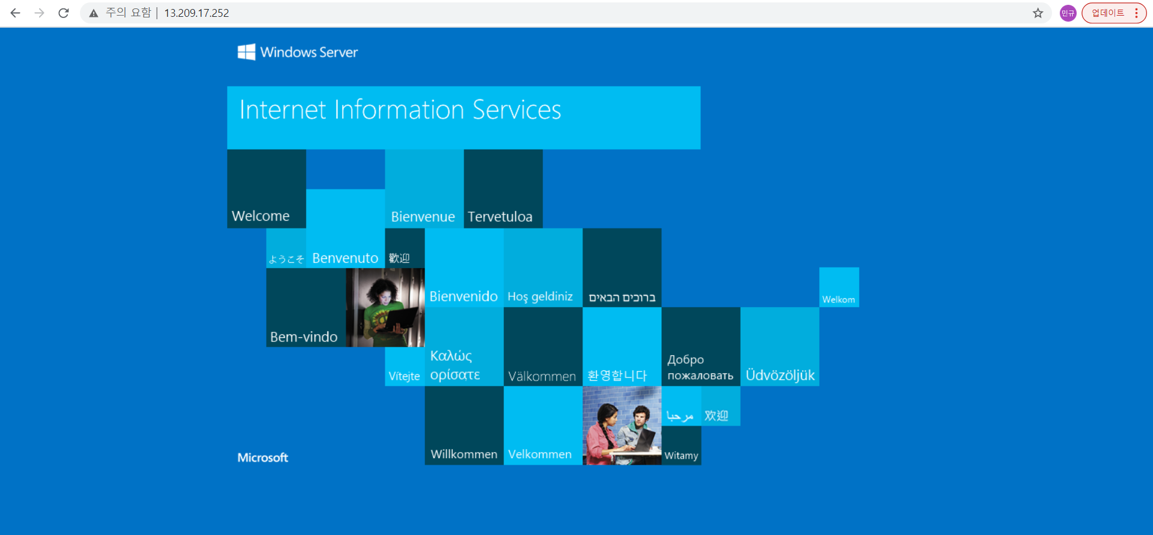Image resolution: width=1153 pixels, height=535 pixels.
Task: Click the Tervetuloa tile
Action: coord(503,189)
